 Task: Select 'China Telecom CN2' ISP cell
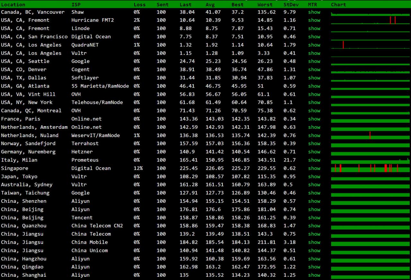(97, 226)
